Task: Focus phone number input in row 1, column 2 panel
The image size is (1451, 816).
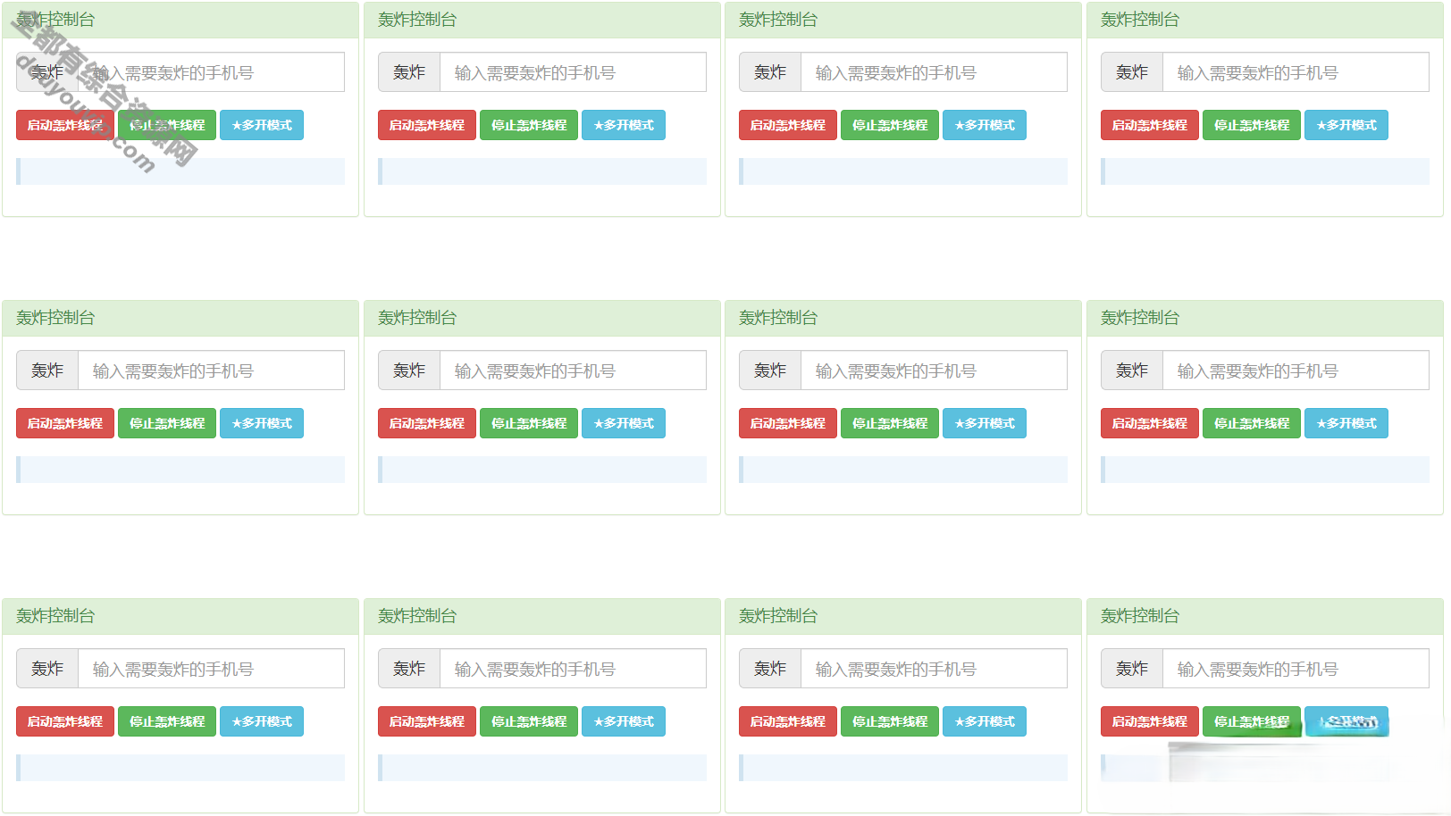Action: (x=573, y=72)
